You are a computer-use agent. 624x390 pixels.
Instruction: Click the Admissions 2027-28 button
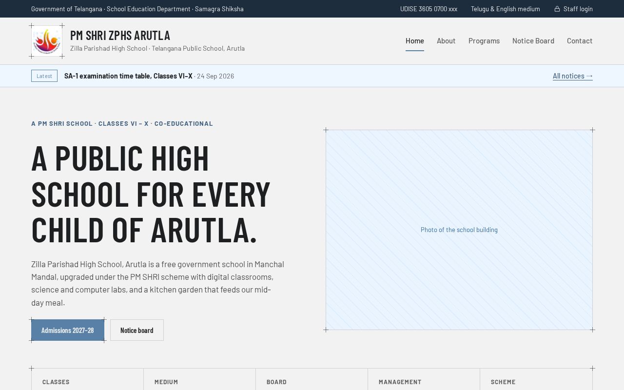click(68, 330)
